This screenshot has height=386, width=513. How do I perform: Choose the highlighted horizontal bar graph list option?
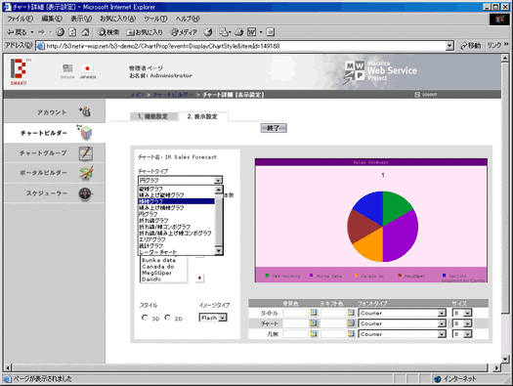coord(176,201)
